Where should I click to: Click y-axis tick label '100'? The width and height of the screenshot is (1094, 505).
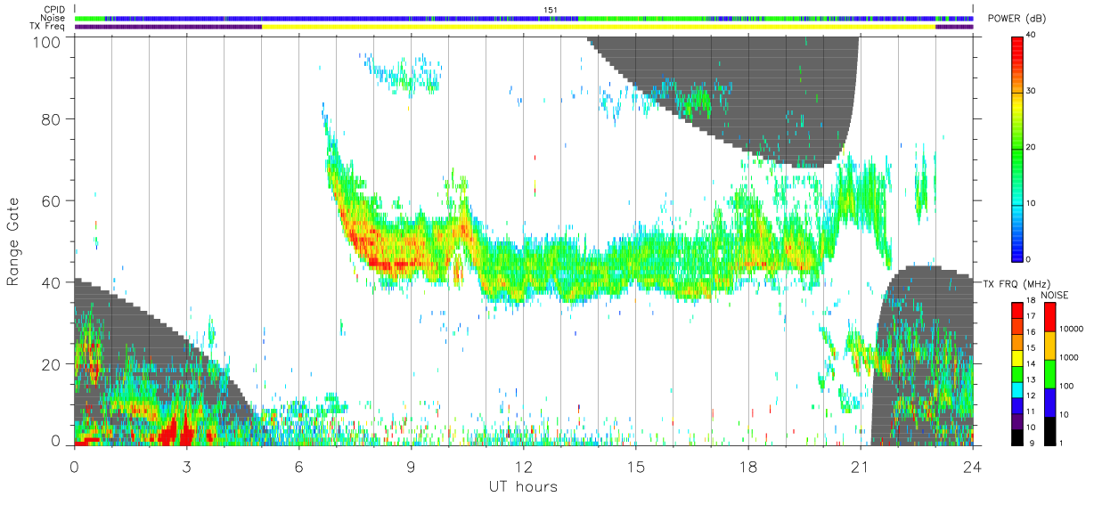click(x=47, y=42)
